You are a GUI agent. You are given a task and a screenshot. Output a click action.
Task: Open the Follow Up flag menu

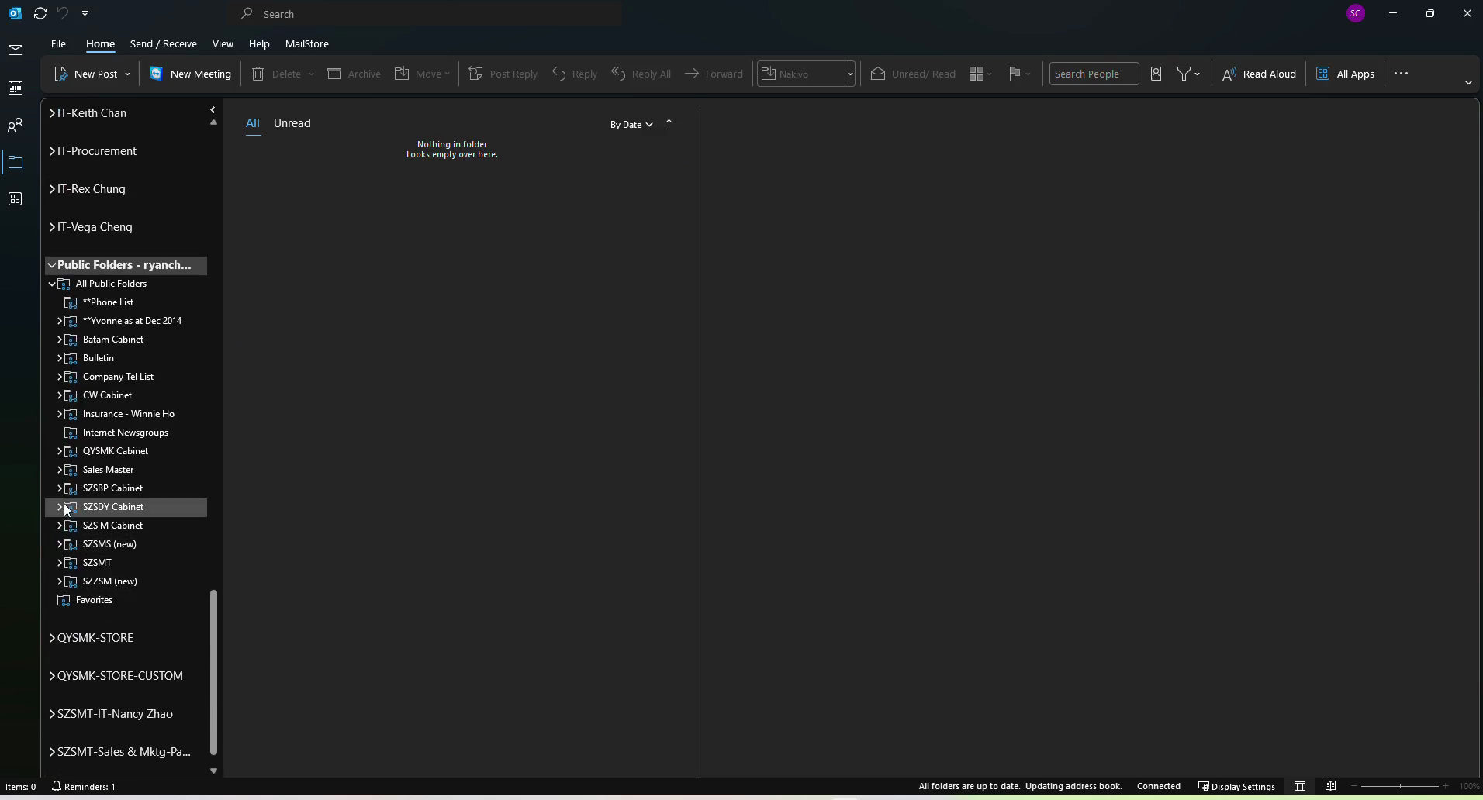[x=1019, y=74]
